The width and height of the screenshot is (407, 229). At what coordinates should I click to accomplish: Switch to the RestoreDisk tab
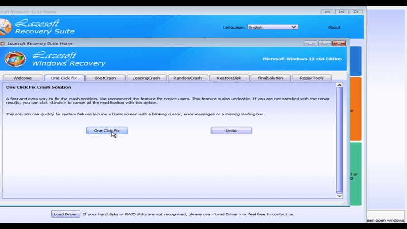[x=229, y=78]
